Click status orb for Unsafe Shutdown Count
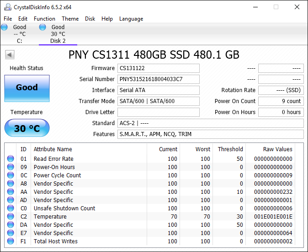Image resolution: width=308 pixels, height=252 pixels. pos(11,208)
